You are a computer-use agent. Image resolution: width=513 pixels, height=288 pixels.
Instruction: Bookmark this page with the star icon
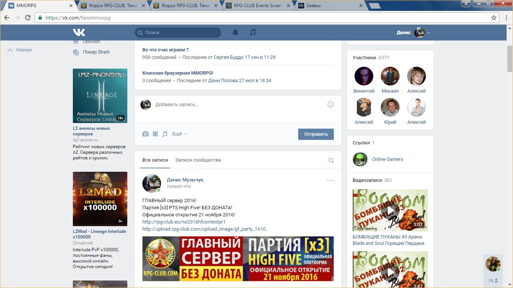pos(494,18)
